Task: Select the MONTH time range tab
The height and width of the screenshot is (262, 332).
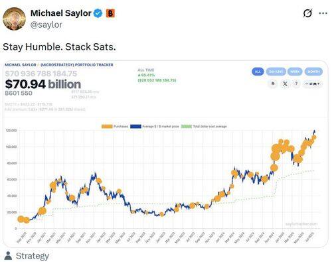Action: [x=313, y=72]
